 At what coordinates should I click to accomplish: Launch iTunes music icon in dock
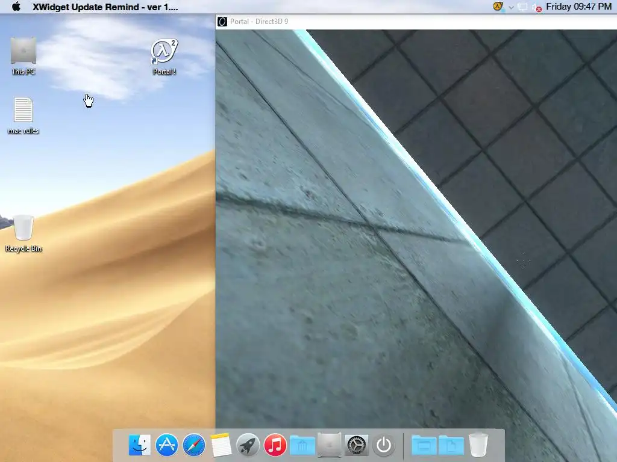tap(275, 445)
